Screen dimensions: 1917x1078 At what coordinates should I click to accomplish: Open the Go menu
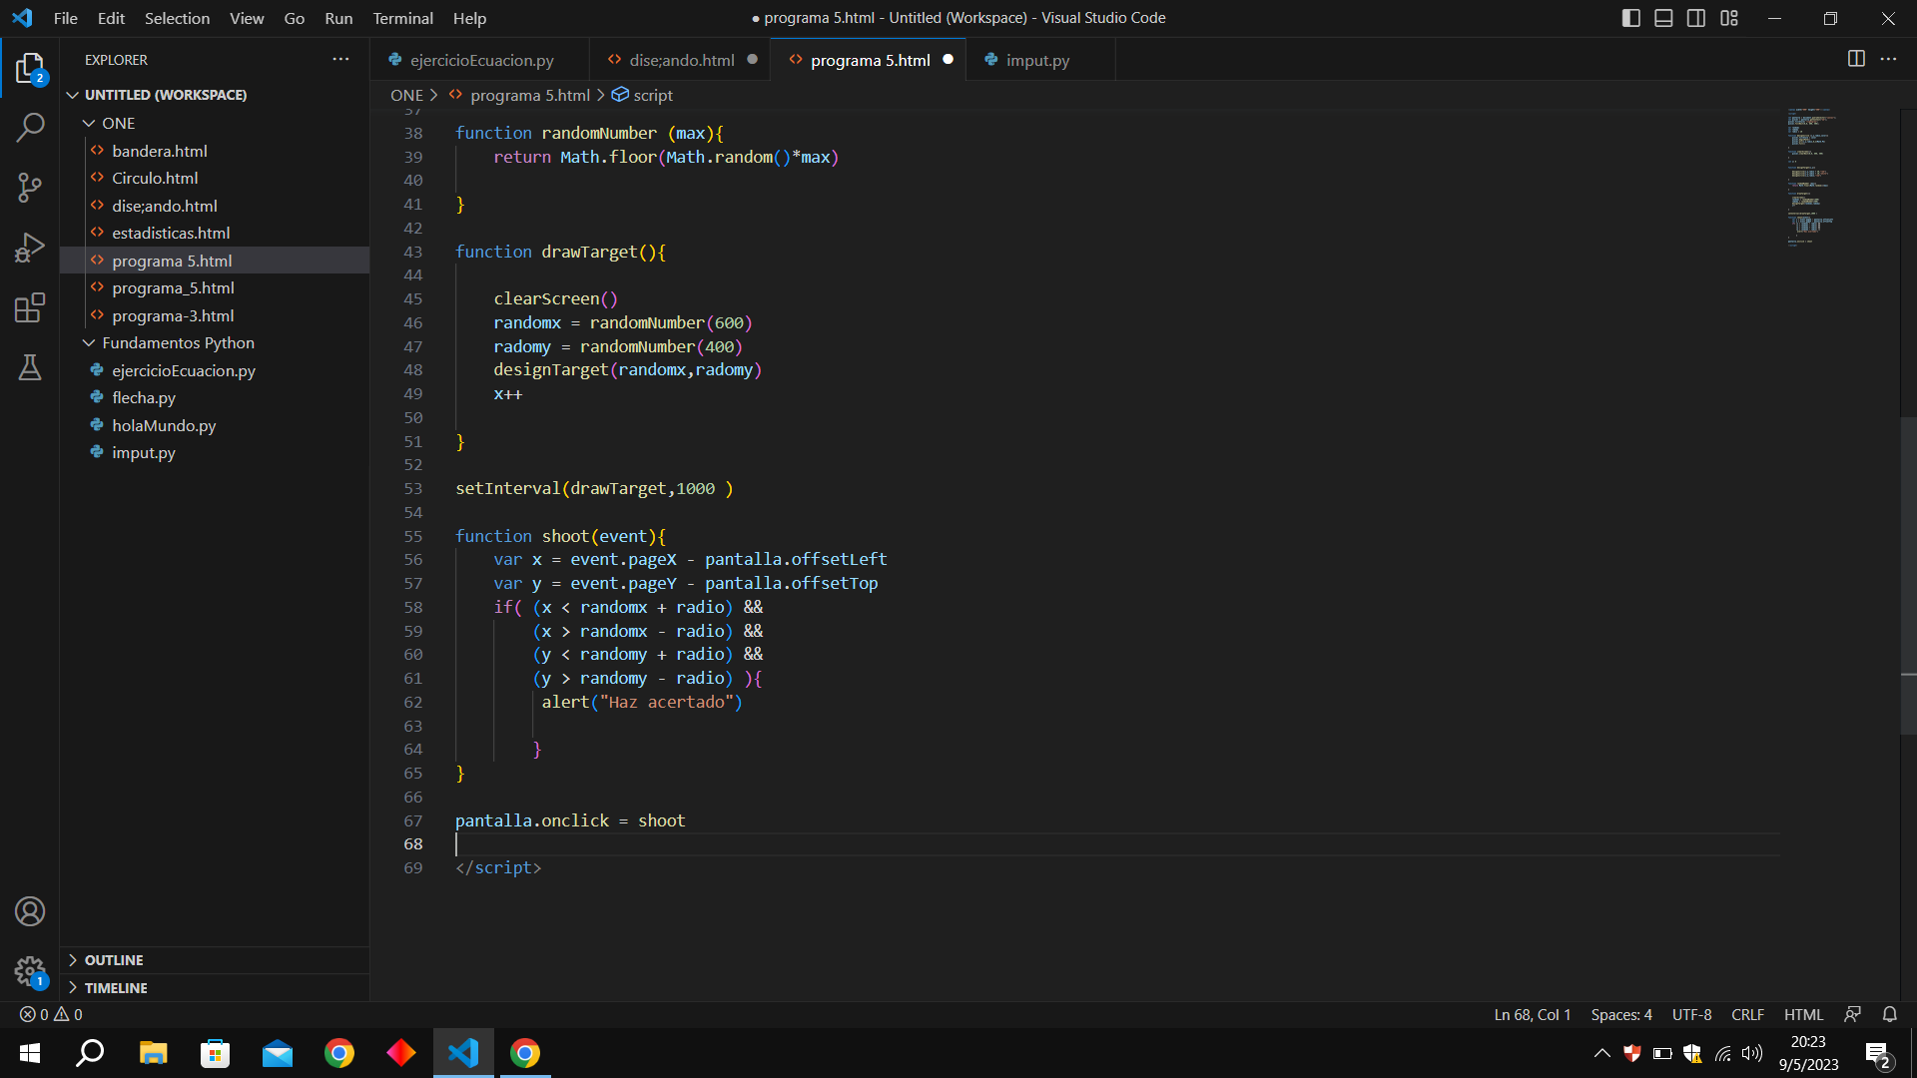[294, 18]
